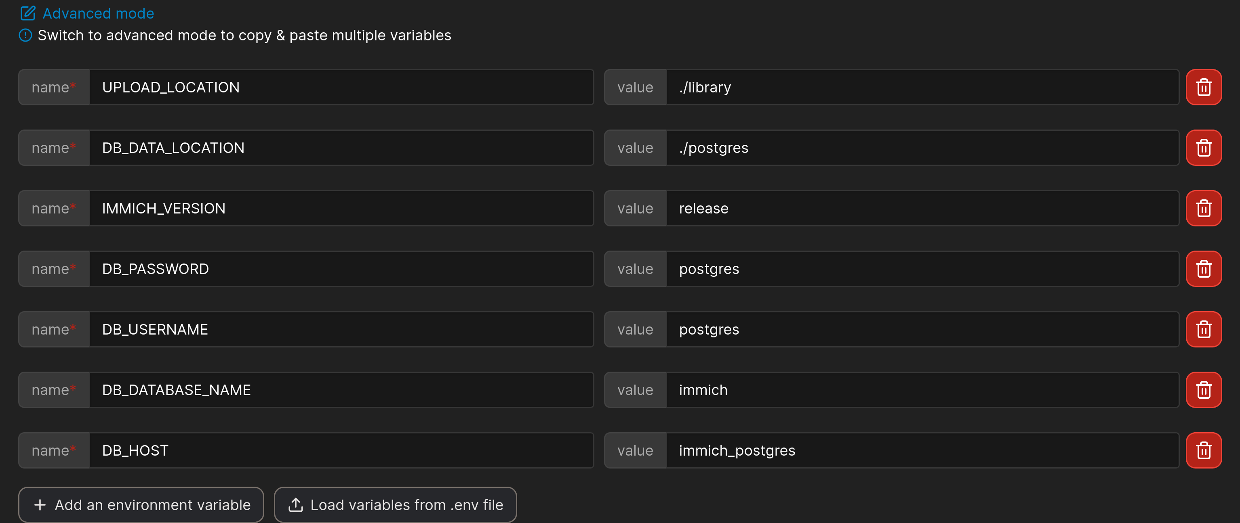Screen dimensions: 1240x523
Task: Edit the immich_postgres host value
Action: point(922,451)
